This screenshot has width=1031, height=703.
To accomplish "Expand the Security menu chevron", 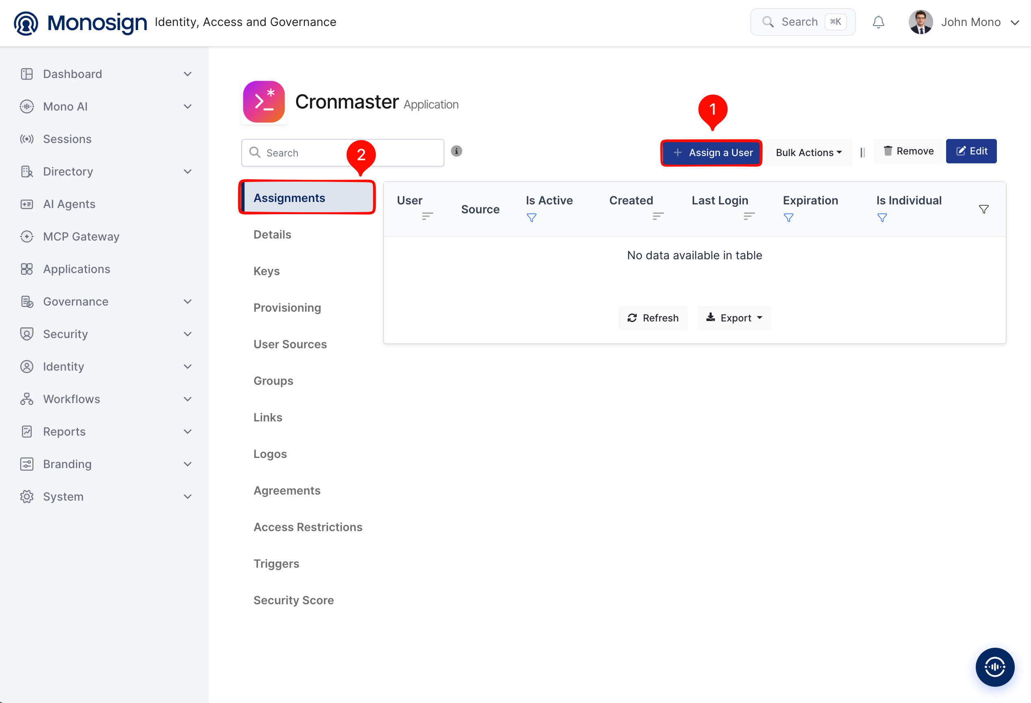I will [x=188, y=334].
